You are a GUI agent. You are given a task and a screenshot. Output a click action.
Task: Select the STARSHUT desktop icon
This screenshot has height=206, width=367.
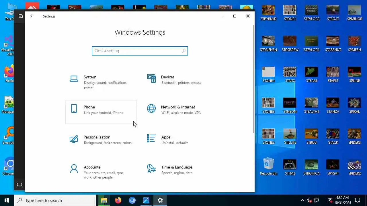pos(333,44)
